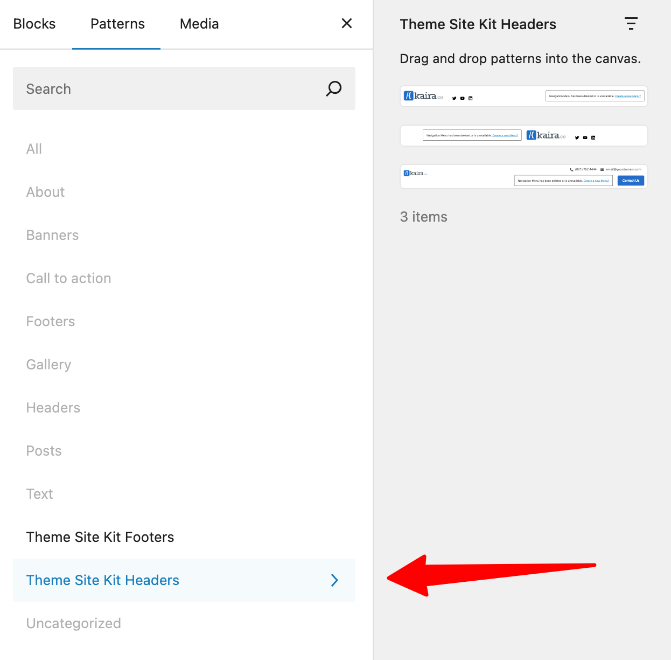Open the Footers pattern category
The width and height of the screenshot is (671, 660).
pyautogui.click(x=51, y=321)
